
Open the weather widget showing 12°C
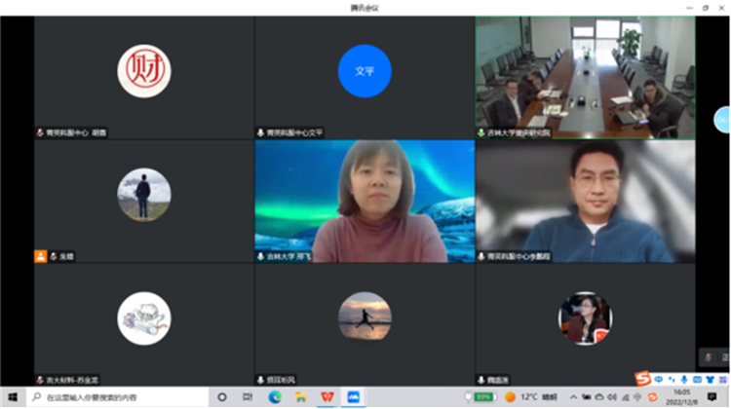click(531, 397)
